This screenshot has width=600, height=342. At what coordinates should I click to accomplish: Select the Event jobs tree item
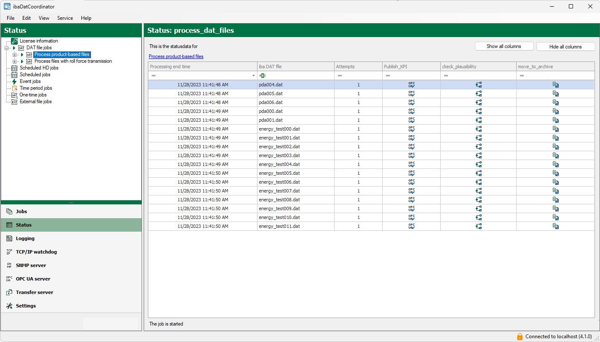pyautogui.click(x=30, y=81)
